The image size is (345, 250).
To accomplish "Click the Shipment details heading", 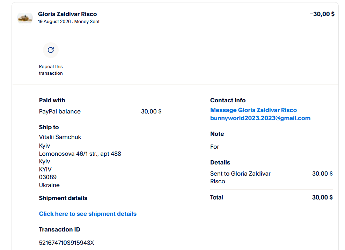I will (x=63, y=198).
